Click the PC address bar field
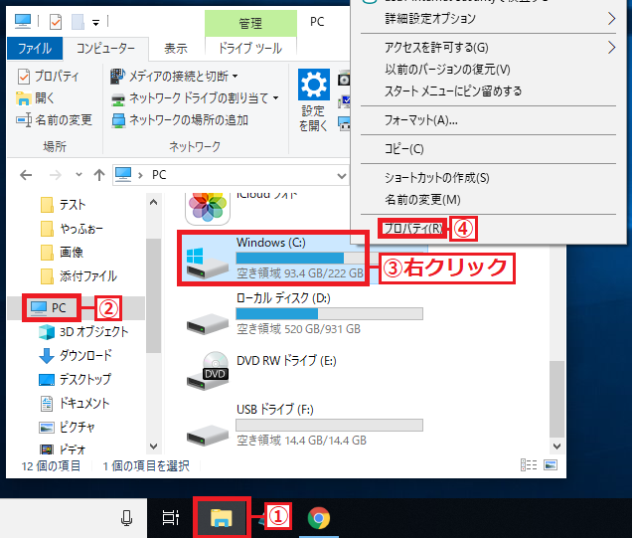The height and width of the screenshot is (538, 633). [231, 175]
